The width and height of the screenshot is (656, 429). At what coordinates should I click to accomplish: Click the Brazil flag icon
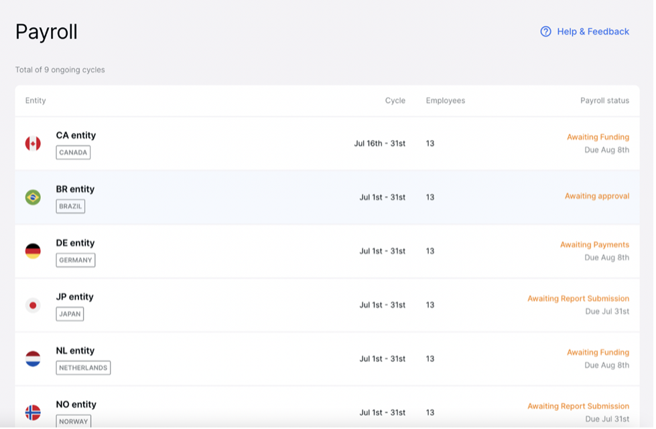point(33,197)
